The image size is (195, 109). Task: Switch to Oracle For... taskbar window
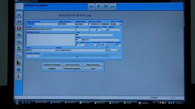(70, 103)
